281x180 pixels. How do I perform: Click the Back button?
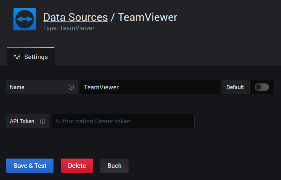pyautogui.click(x=114, y=165)
